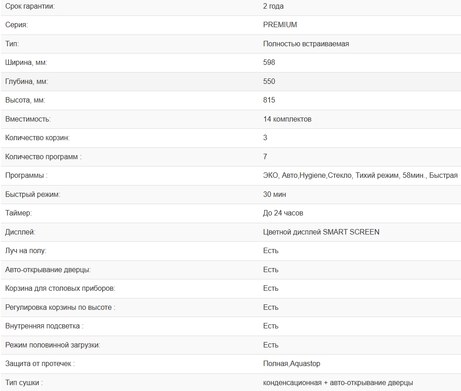461x391 pixels.
Task: Click the "Луч на полу" label
Action: pyautogui.click(x=25, y=251)
